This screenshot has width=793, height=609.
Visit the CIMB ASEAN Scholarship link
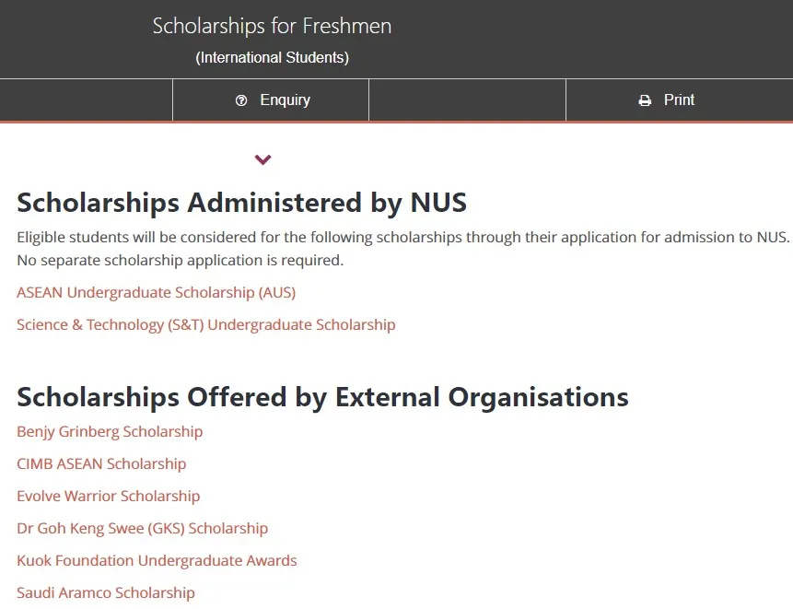[x=101, y=463]
